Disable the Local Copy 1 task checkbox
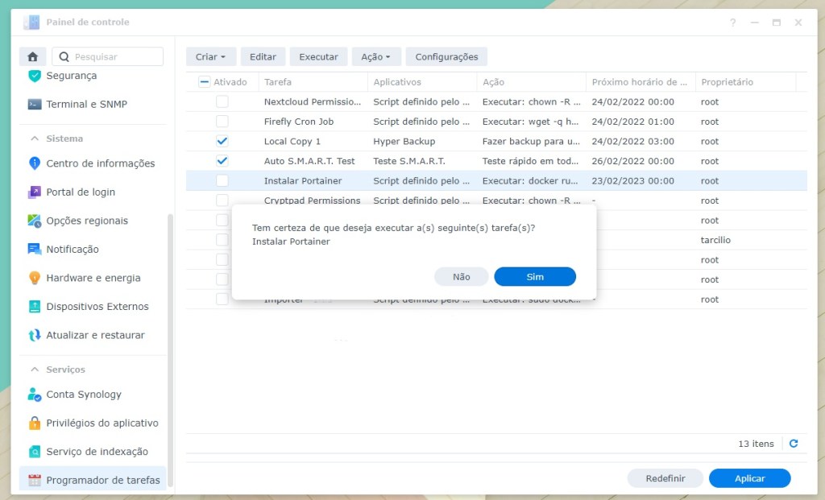 point(222,141)
